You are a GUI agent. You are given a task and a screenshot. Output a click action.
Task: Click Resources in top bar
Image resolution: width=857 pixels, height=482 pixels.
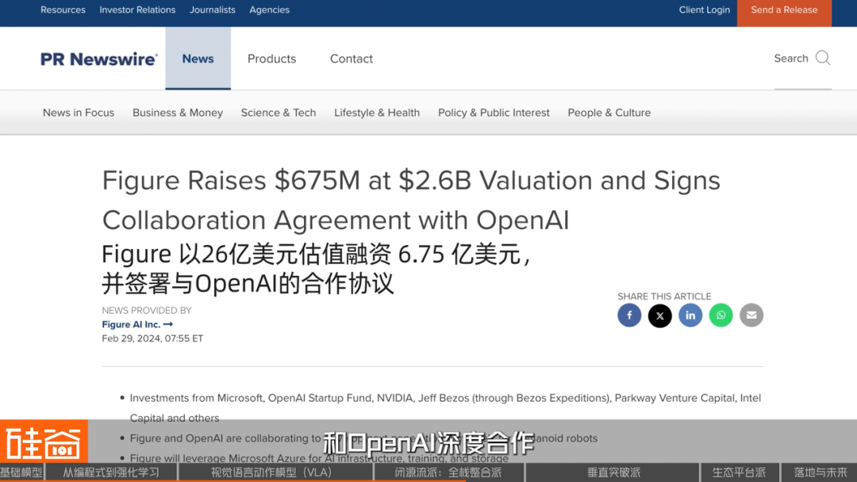click(63, 10)
